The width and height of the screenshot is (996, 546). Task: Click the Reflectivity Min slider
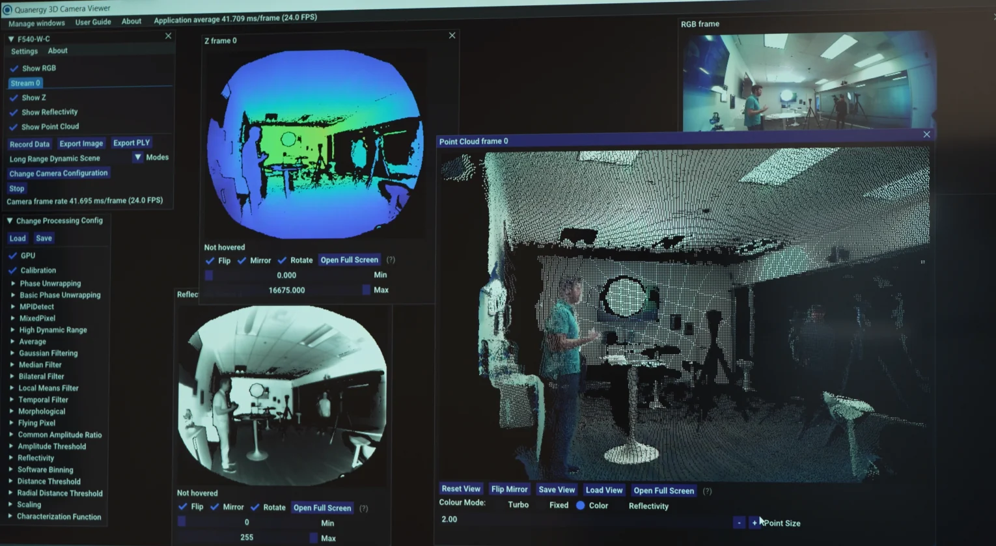pos(247,522)
